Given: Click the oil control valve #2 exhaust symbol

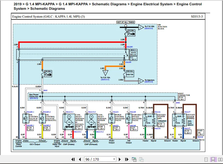Looking at the screenshot, I should 42,118.
